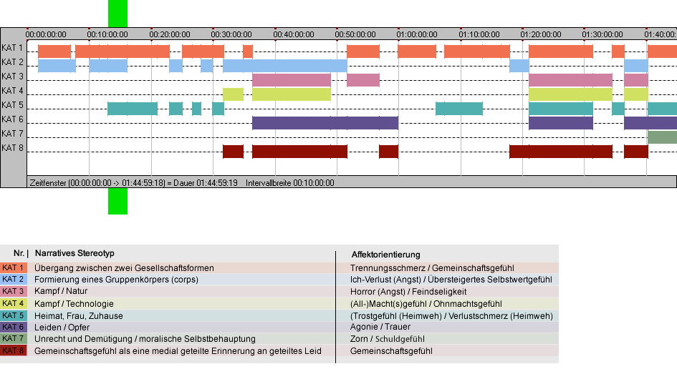The width and height of the screenshot is (677, 379).
Task: Choose the KAT 7 green legend swatch
Action: point(14,338)
